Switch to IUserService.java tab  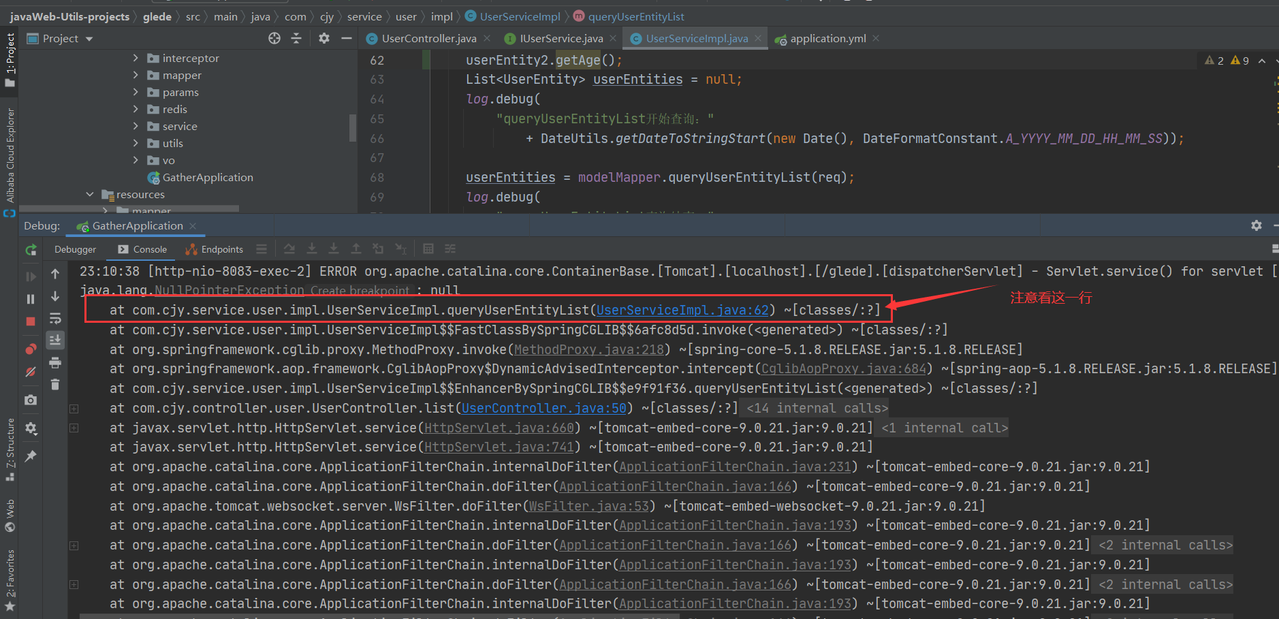[560, 39]
